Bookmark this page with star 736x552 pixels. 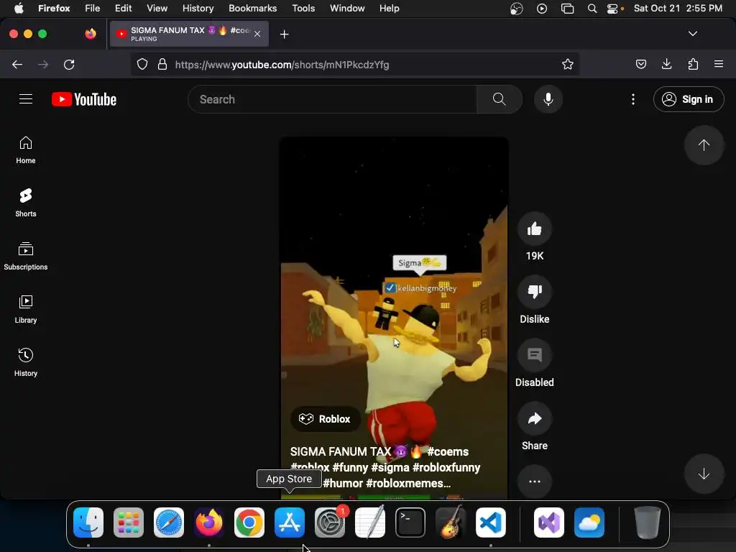tap(568, 64)
